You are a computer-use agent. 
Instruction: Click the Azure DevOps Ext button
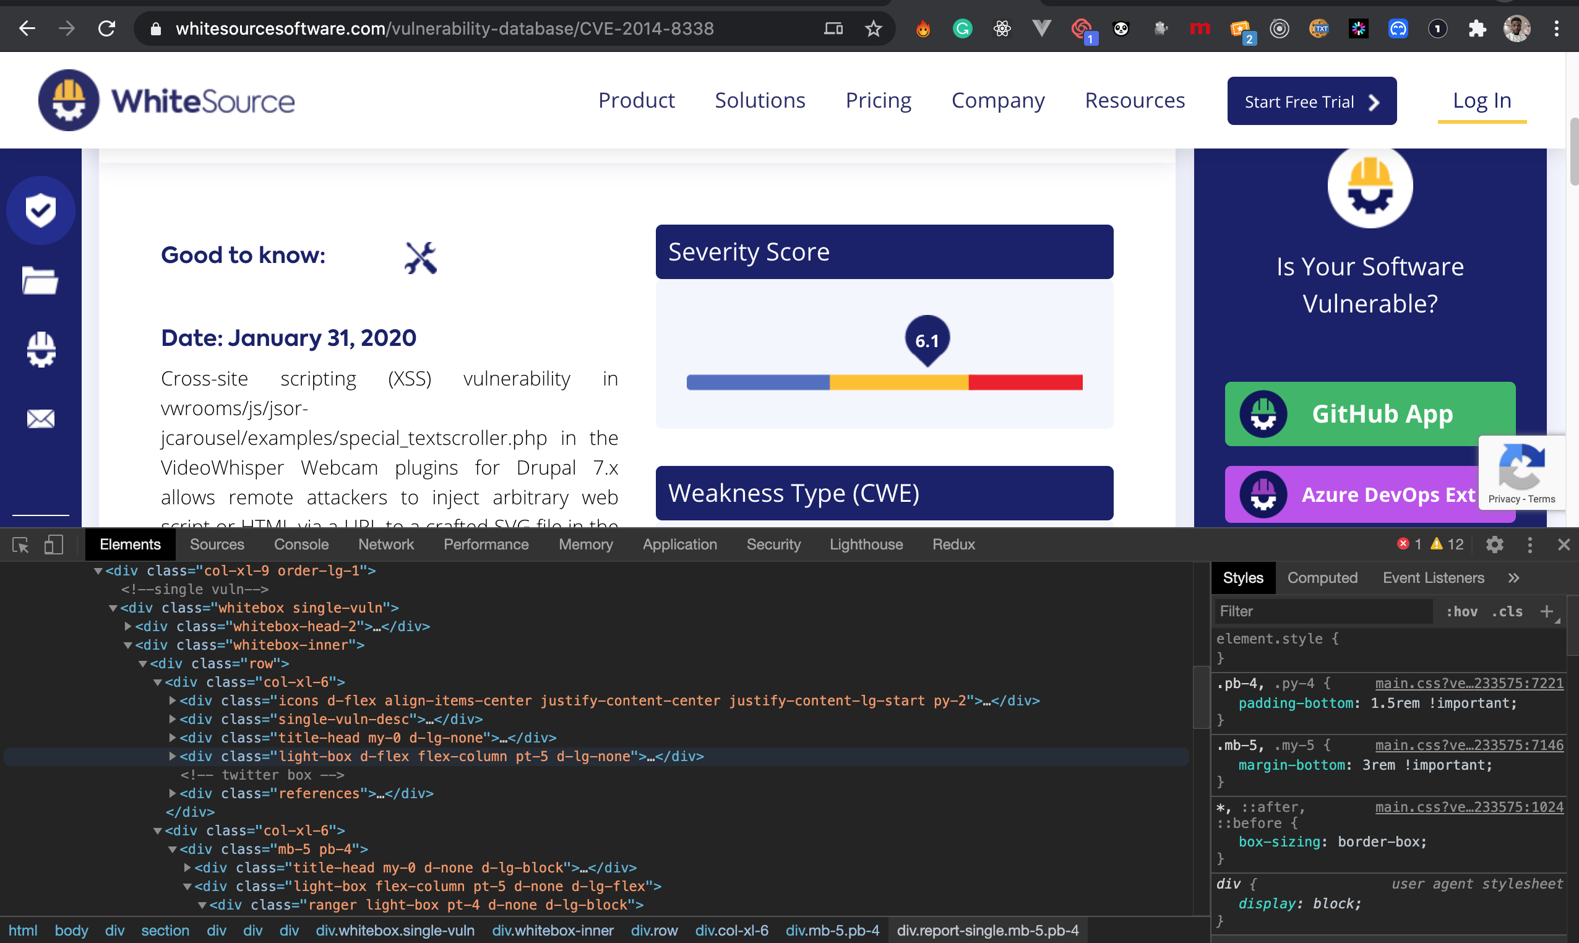[x=1351, y=494]
